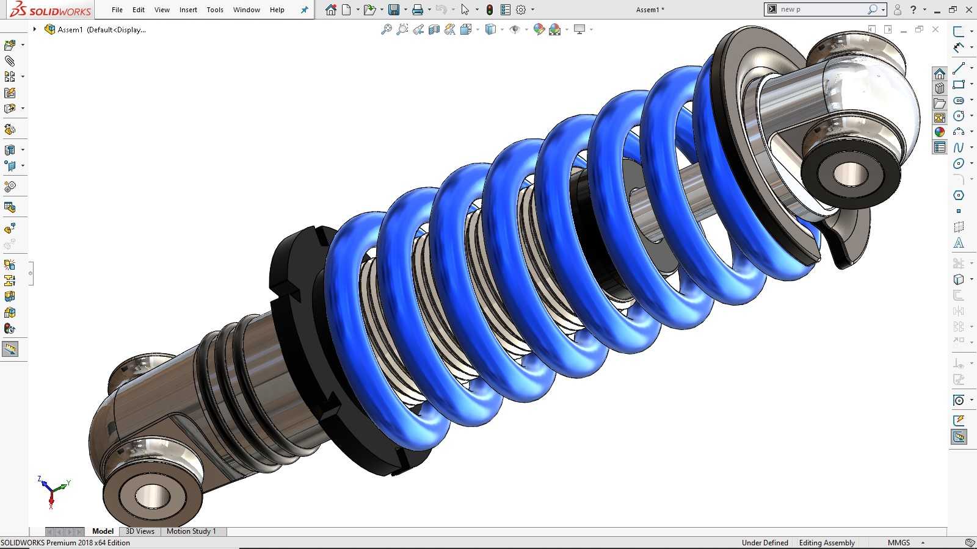Click Zoom to Fit icon
The image size is (977, 549).
[387, 29]
